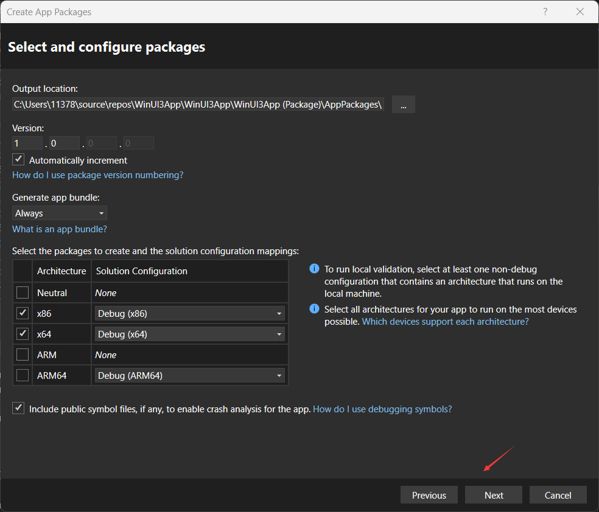Open What is an app bundle link

[x=60, y=229]
